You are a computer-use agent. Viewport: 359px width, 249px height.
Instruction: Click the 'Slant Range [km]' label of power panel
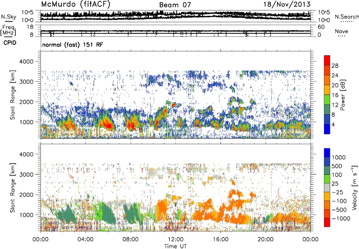coord(13,95)
